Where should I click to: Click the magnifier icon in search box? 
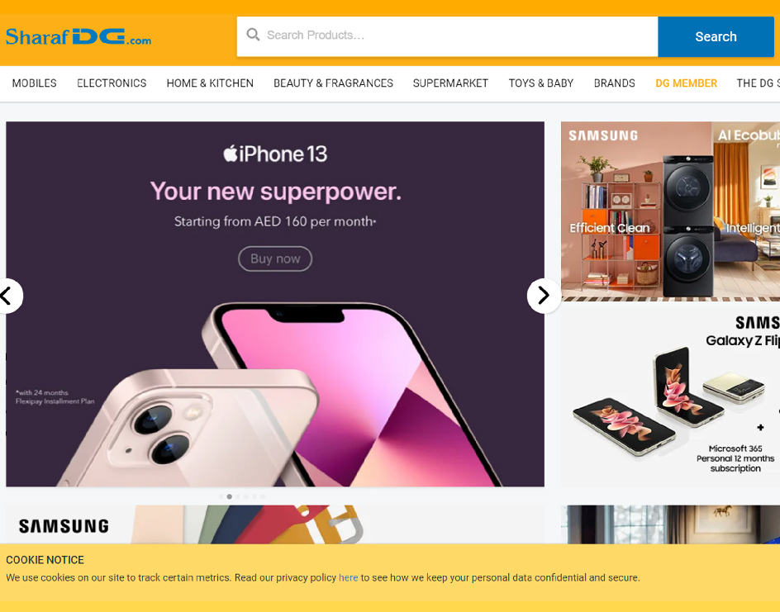[253, 35]
